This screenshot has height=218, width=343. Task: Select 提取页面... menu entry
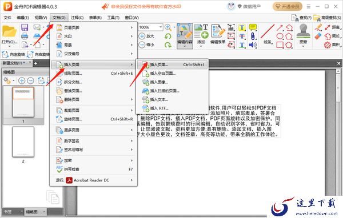point(94,74)
